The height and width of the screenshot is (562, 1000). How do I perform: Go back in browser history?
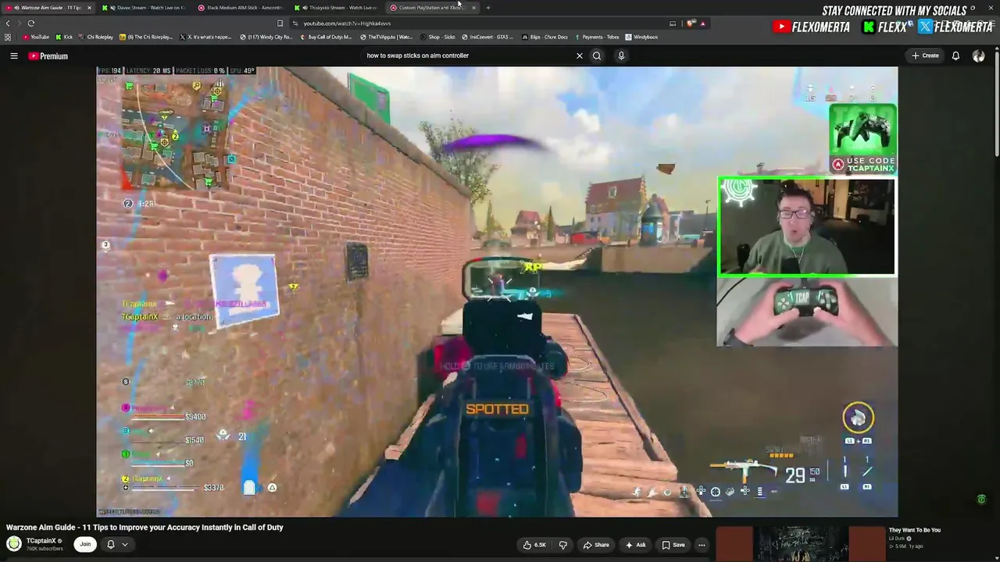(8, 23)
